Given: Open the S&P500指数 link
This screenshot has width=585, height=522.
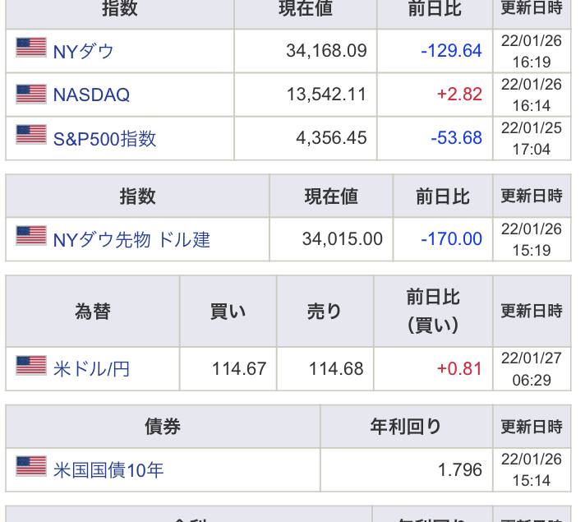Looking at the screenshot, I should [x=104, y=138].
